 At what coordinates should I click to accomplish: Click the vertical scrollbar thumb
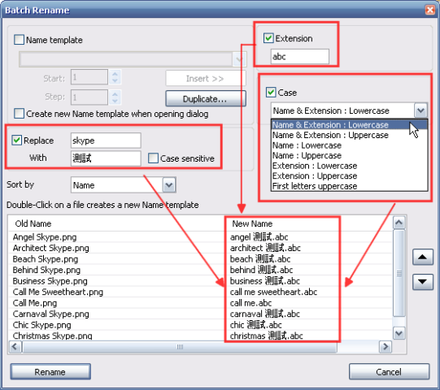[399, 273]
